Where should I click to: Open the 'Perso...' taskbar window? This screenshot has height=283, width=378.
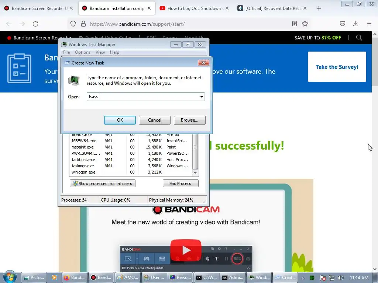point(180,277)
